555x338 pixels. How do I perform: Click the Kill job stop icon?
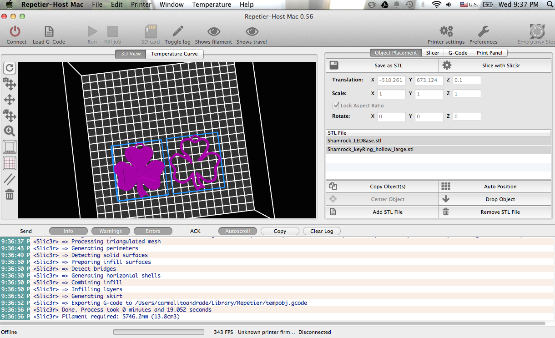[112, 31]
